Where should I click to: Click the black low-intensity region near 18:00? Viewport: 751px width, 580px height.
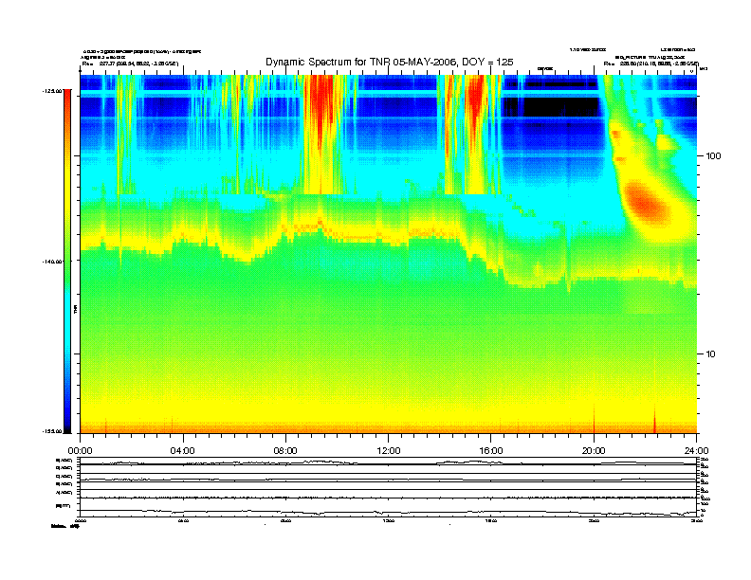[560, 106]
